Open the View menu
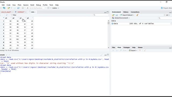The height and width of the screenshot is (97, 172). coord(14,5)
